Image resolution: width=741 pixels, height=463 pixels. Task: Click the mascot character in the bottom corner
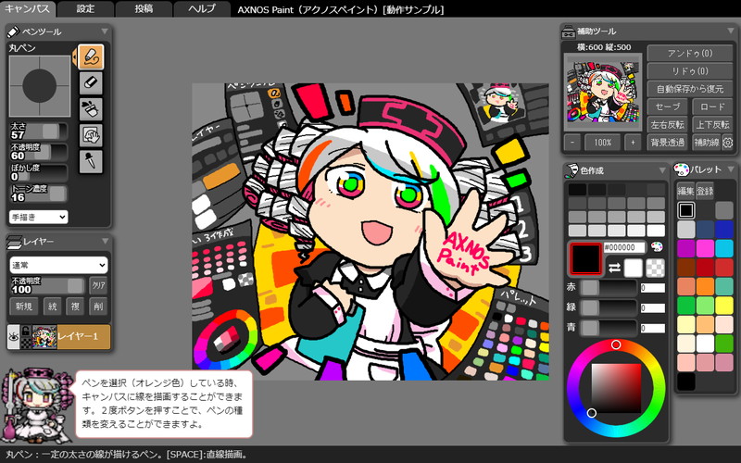coord(36,404)
